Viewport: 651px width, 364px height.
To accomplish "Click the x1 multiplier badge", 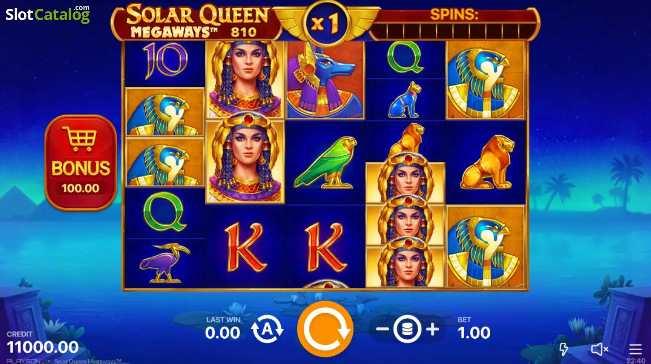I will click(x=325, y=23).
